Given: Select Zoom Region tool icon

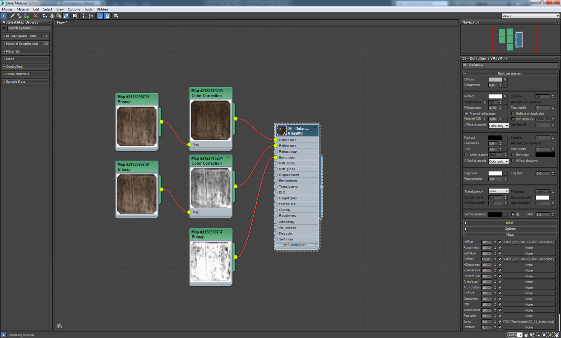Looking at the screenshot, I should click(538, 335).
